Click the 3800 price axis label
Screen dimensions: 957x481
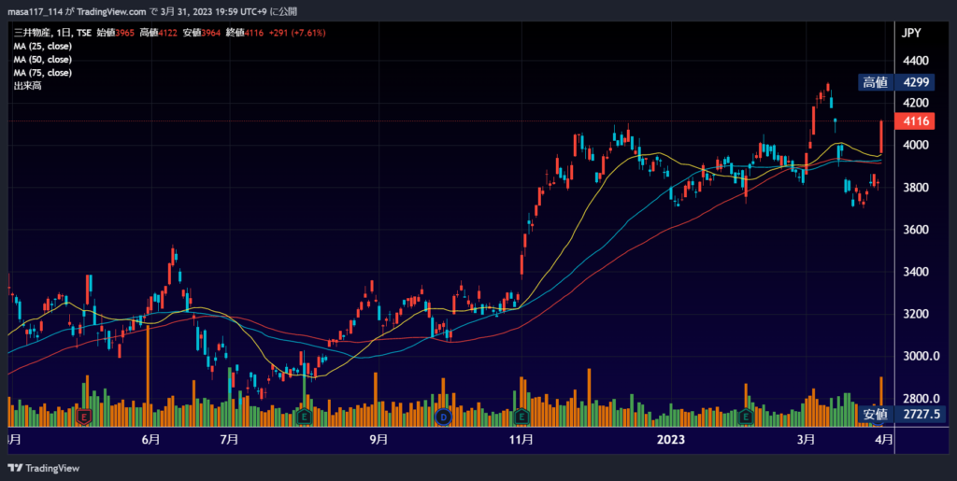coord(916,187)
